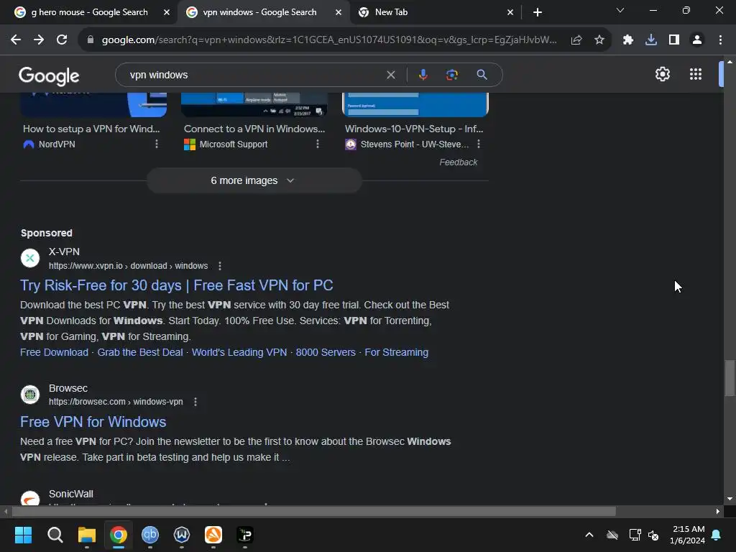Click Browsec favicon
736x552 pixels.
(30, 395)
